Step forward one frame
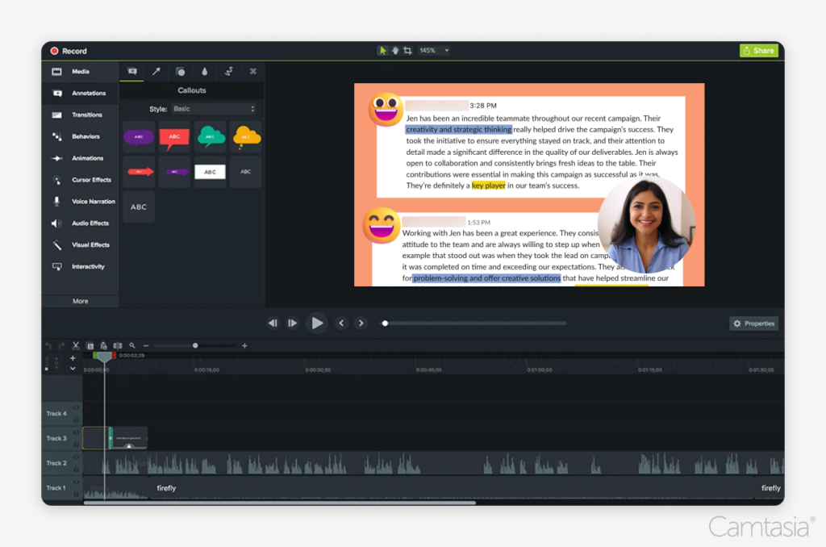Screen dimensions: 826x547 pyautogui.click(x=292, y=323)
